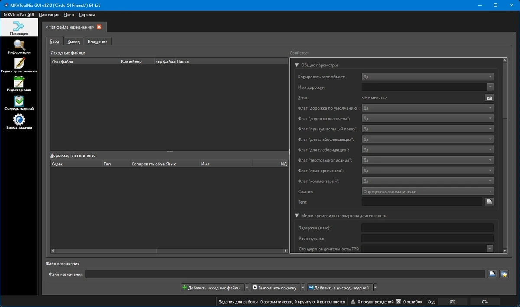The height and width of the screenshot is (307, 520).
Task: Click the first 0% progress bar
Action: click(x=452, y=301)
